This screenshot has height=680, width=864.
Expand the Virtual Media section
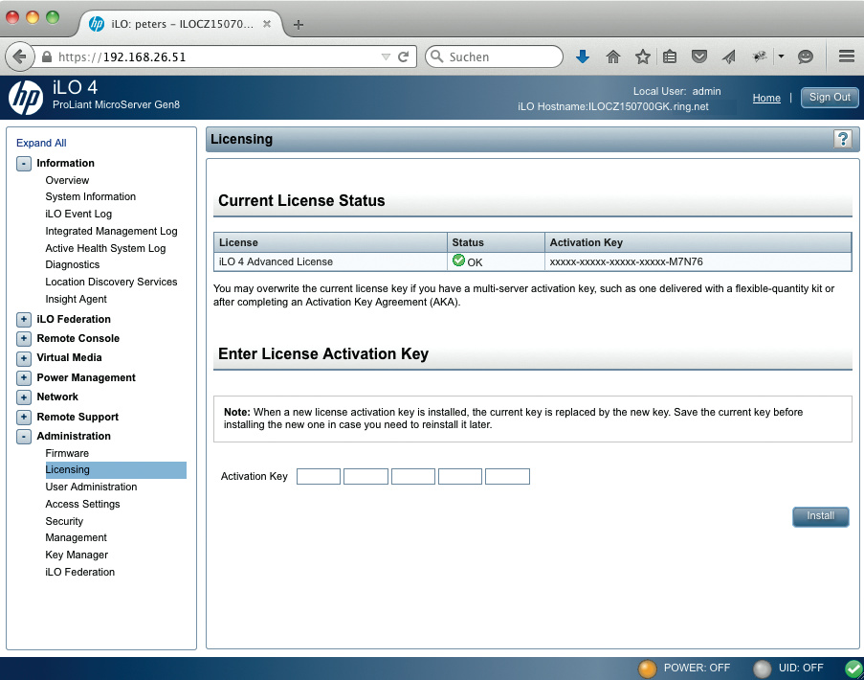24,358
